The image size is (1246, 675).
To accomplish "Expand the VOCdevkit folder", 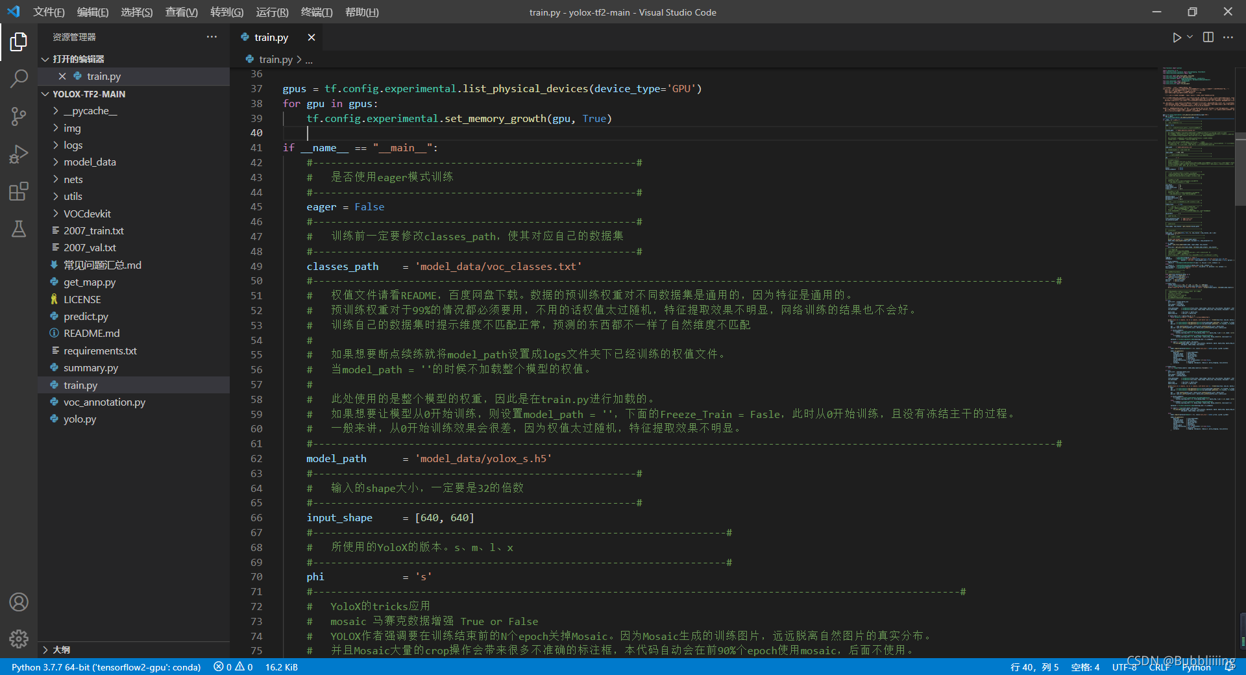I will tap(134, 214).
